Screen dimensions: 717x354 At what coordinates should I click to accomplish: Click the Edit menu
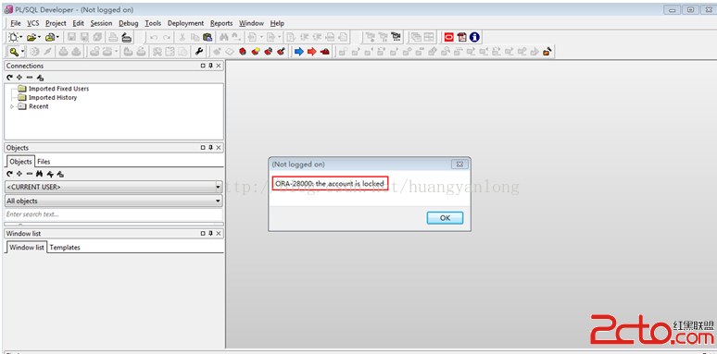pos(78,23)
